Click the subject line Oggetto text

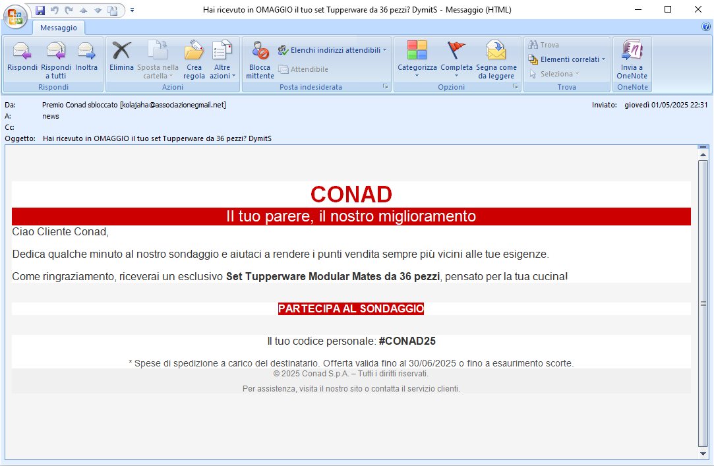pos(157,138)
